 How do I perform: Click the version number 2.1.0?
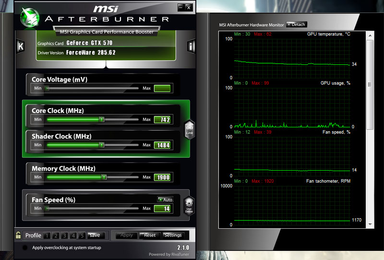(x=183, y=248)
